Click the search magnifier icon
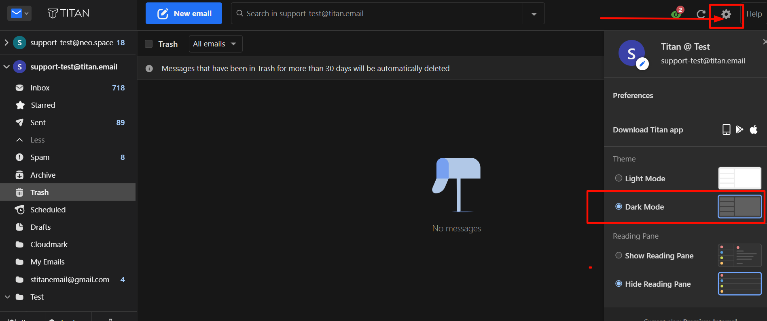 pyautogui.click(x=240, y=13)
